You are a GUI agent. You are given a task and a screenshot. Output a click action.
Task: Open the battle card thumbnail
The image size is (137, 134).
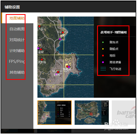[x=124, y=113]
